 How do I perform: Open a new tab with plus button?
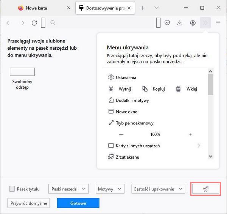click(143, 8)
